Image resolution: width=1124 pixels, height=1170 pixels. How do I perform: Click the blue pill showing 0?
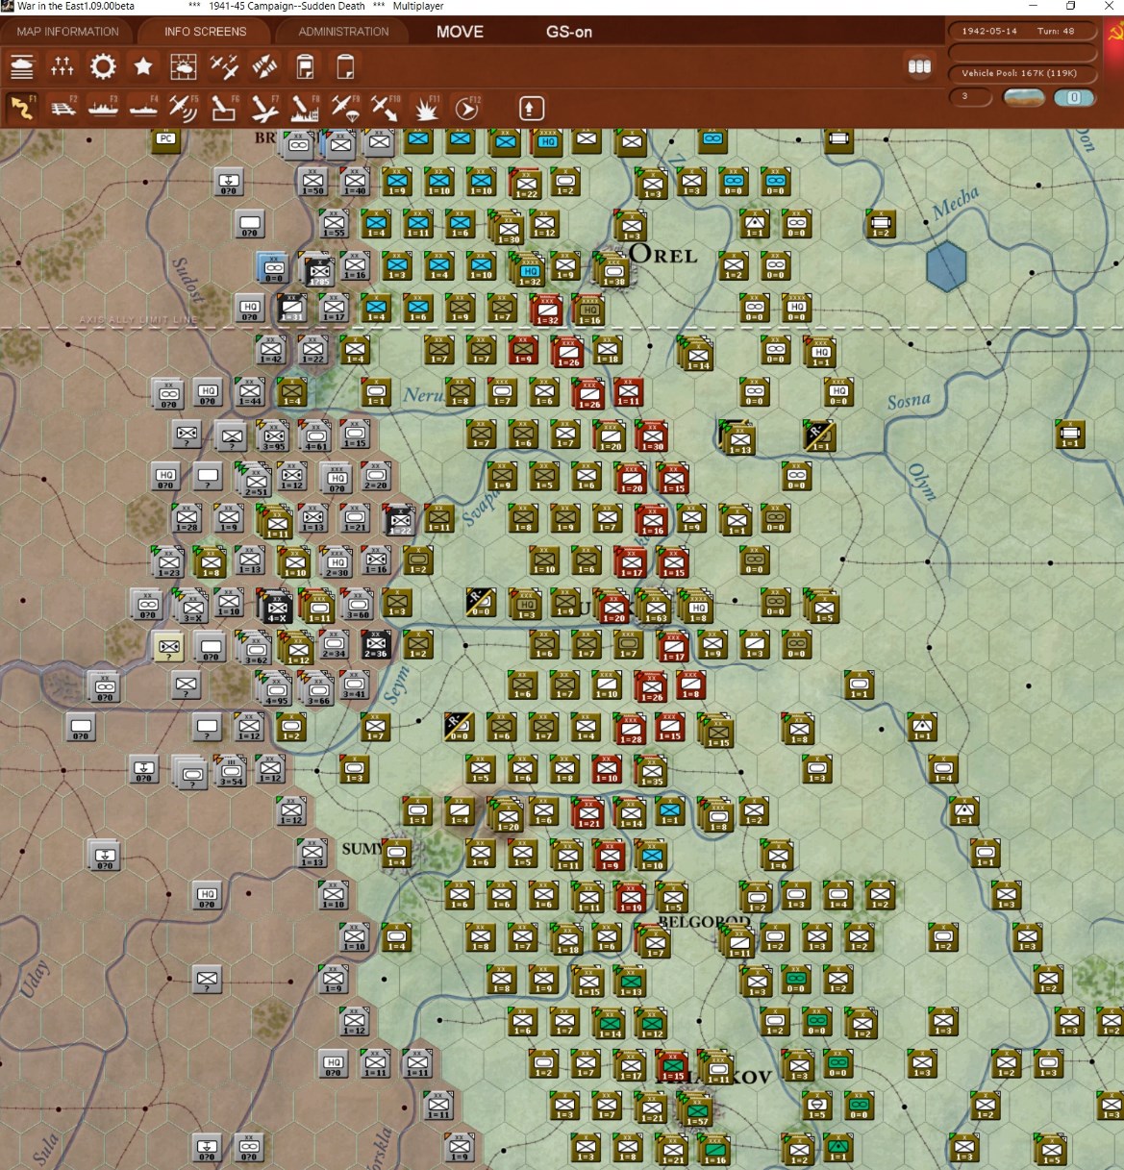(1074, 97)
